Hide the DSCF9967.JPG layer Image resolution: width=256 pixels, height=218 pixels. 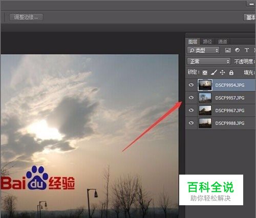tap(191, 110)
